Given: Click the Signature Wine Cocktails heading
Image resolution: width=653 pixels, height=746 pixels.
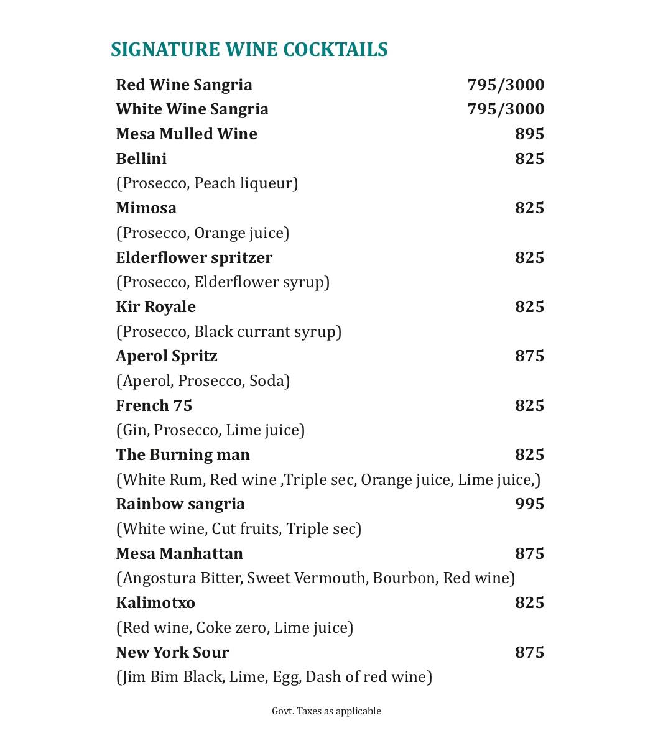Looking at the screenshot, I should pos(249,50).
